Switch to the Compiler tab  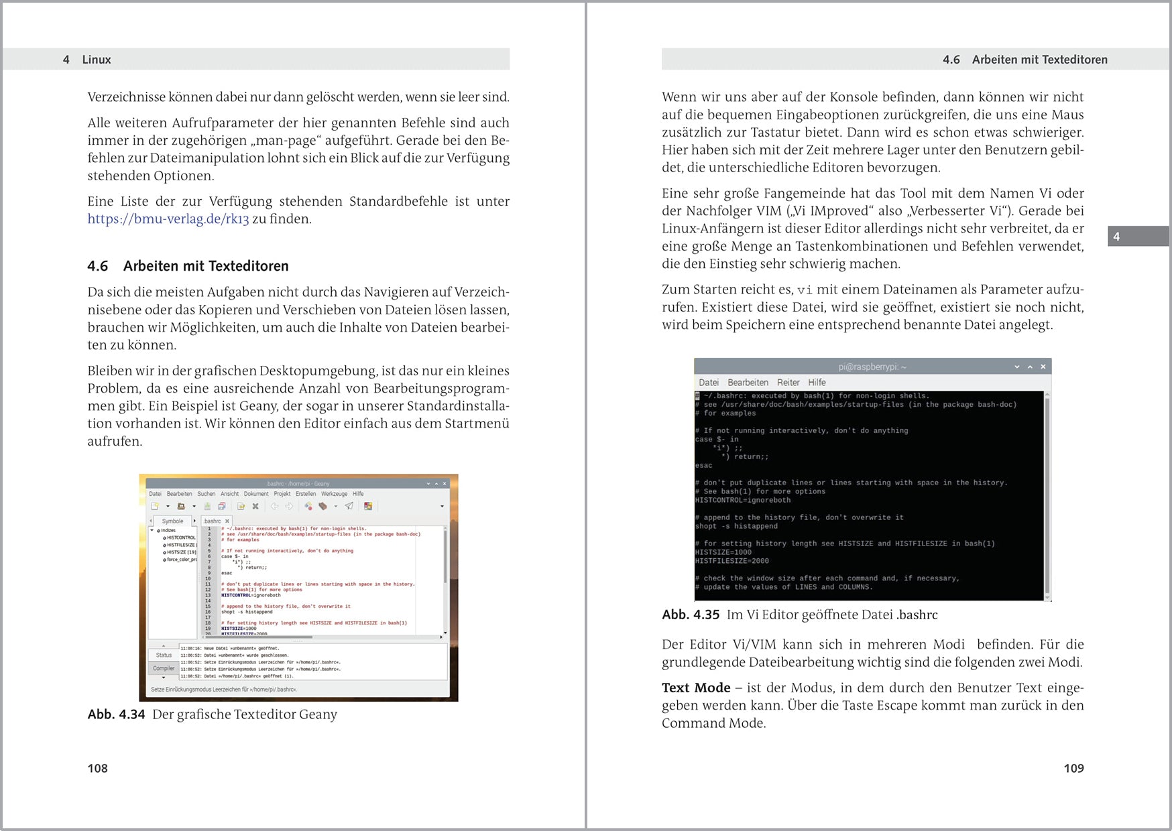pyautogui.click(x=164, y=667)
